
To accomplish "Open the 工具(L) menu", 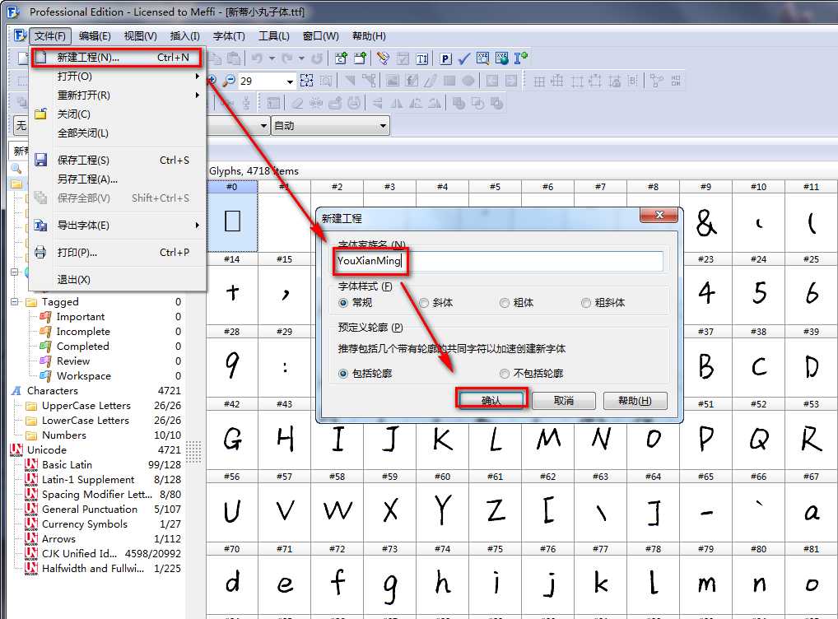I will (273, 36).
